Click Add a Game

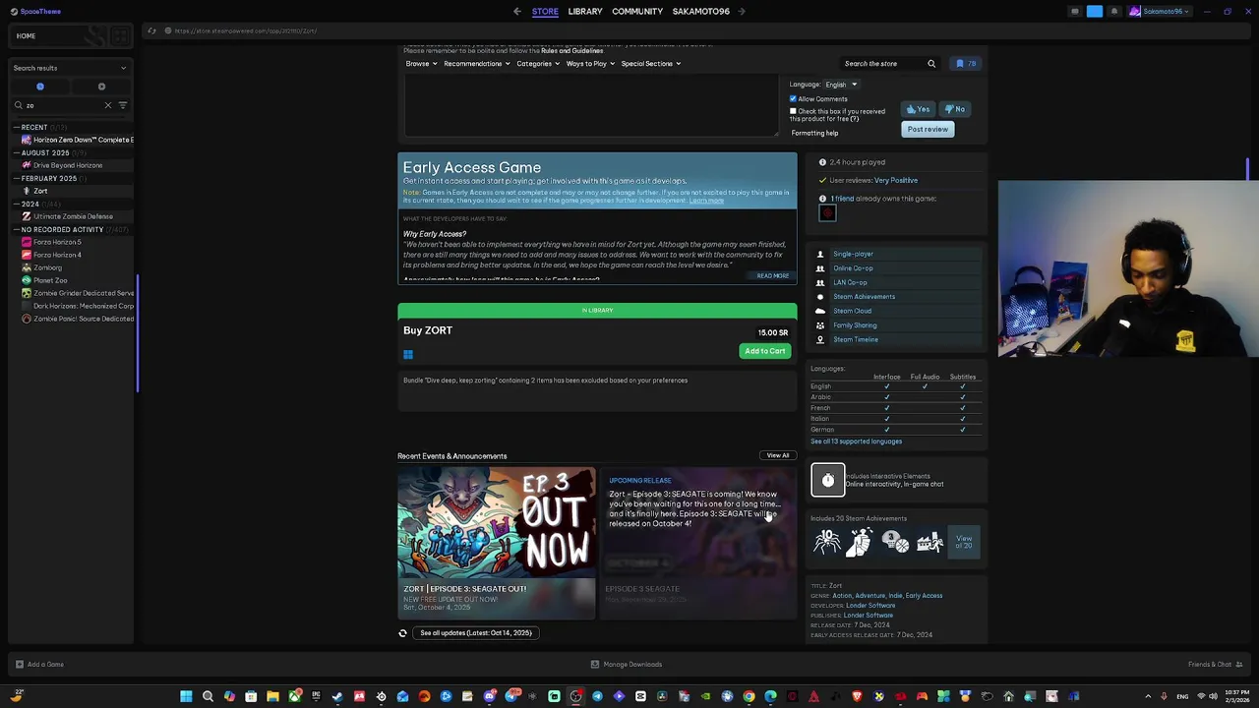click(x=39, y=665)
